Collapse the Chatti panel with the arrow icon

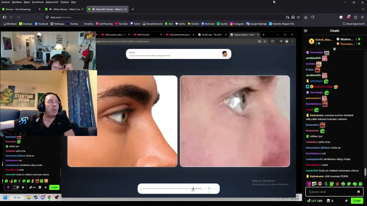[x=306, y=31]
